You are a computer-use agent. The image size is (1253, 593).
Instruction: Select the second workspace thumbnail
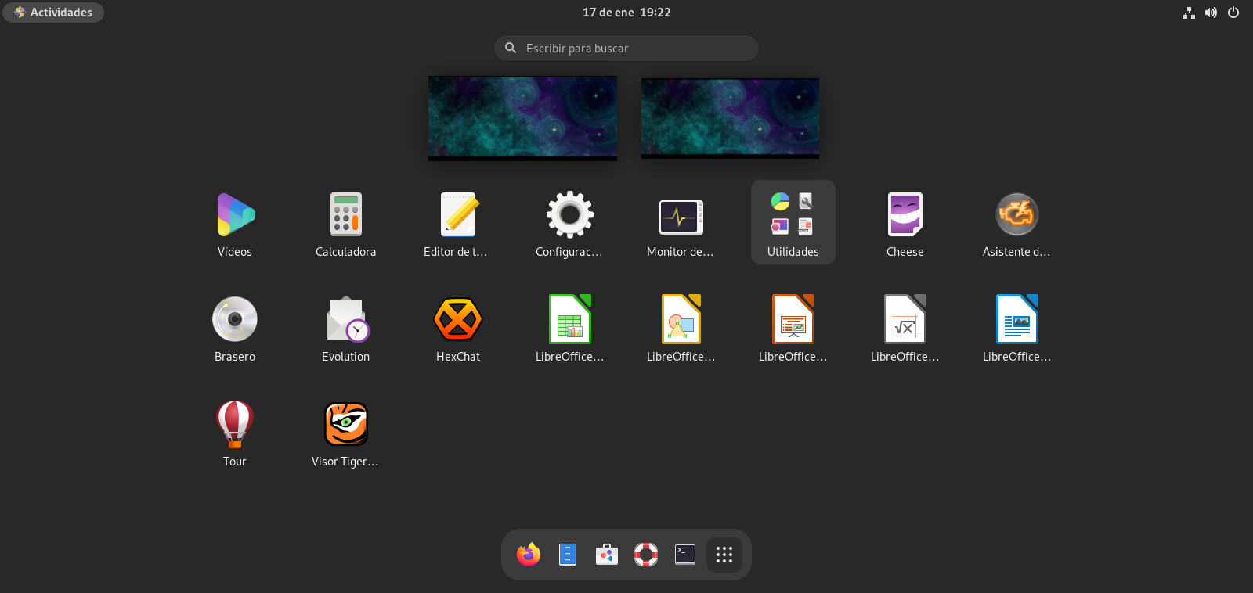(x=730, y=118)
